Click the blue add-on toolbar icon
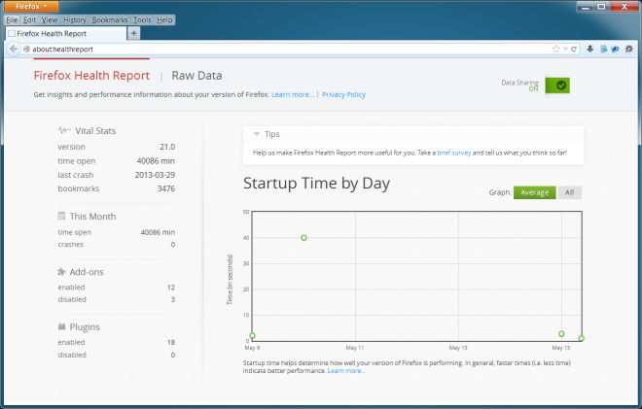Screen dimensions: 642x409 [x=616, y=50]
